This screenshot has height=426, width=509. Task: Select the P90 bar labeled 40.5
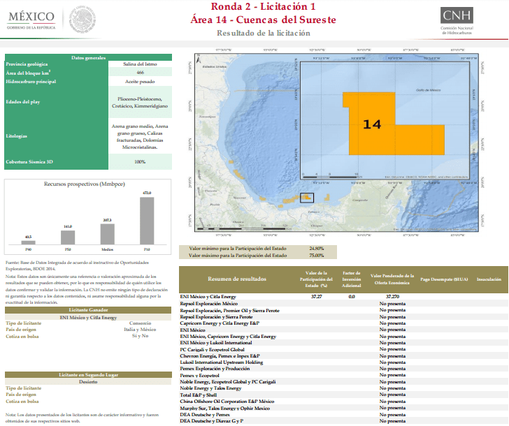[x=28, y=242]
